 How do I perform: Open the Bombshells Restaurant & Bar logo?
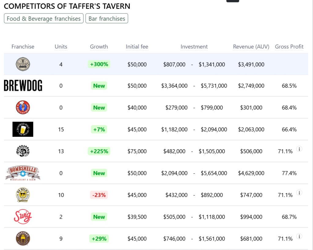coord(23,173)
